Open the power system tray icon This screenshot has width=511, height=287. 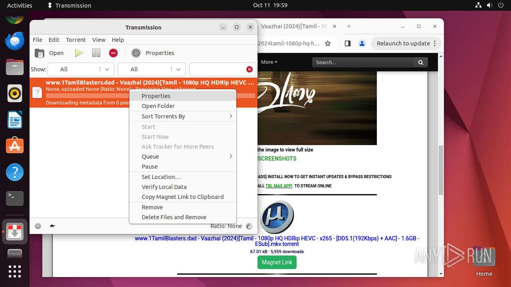(501, 5)
